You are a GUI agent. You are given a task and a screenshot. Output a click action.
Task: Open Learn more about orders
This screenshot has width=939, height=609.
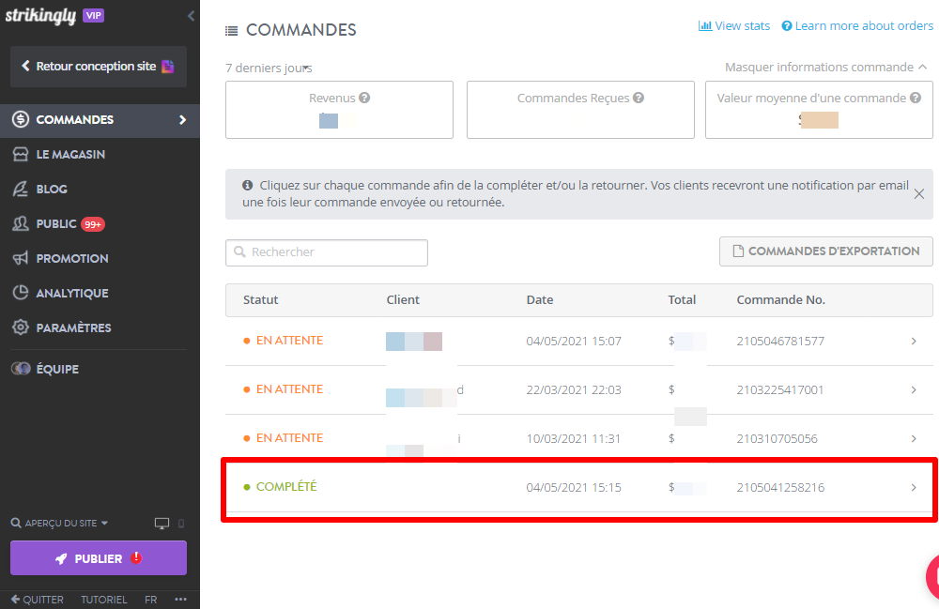pyautogui.click(x=857, y=25)
